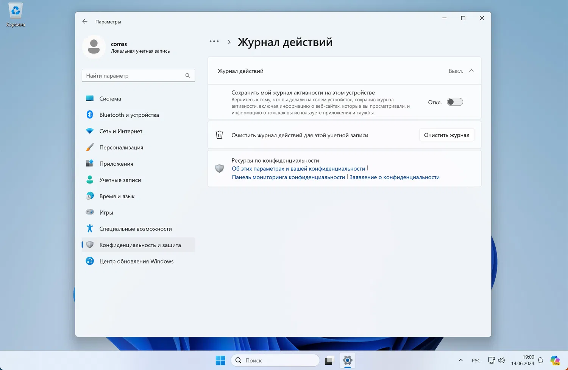The width and height of the screenshot is (568, 370).
Task: Open the Copilot preview icon in taskbar
Action: point(555,360)
